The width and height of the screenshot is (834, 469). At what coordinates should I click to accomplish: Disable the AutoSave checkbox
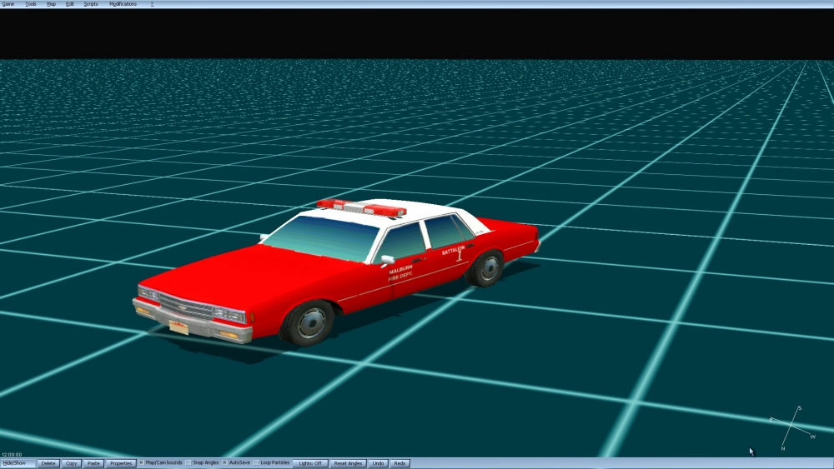224,462
